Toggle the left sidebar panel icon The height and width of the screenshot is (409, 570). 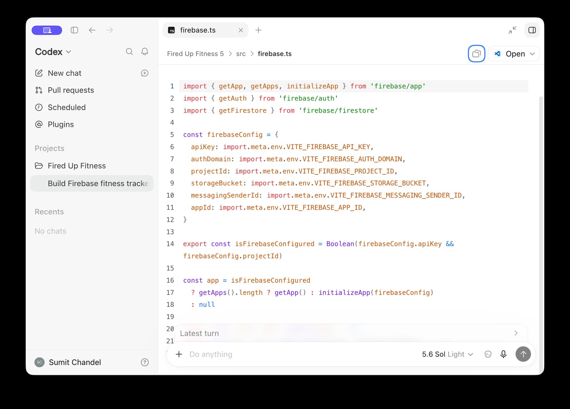tap(74, 30)
